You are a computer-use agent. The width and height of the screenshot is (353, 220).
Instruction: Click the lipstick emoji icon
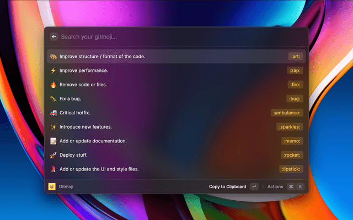[x=53, y=169]
